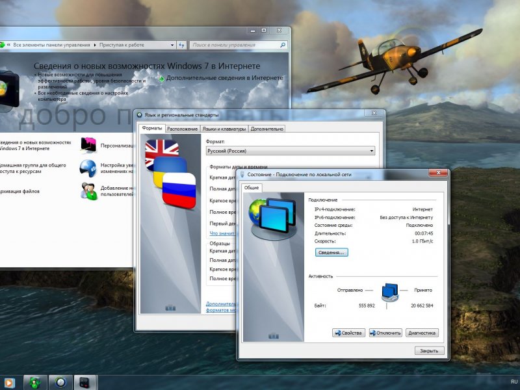Click the blue helmet notification settings icon
Viewport: 520px width, 390px height.
point(88,168)
